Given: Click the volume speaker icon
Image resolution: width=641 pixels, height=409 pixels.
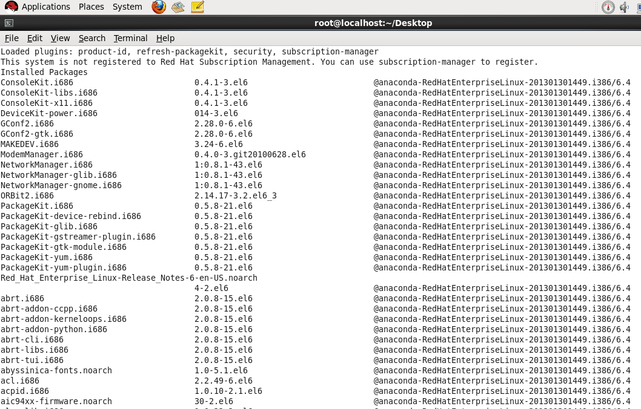Looking at the screenshot, I should coord(624,7).
